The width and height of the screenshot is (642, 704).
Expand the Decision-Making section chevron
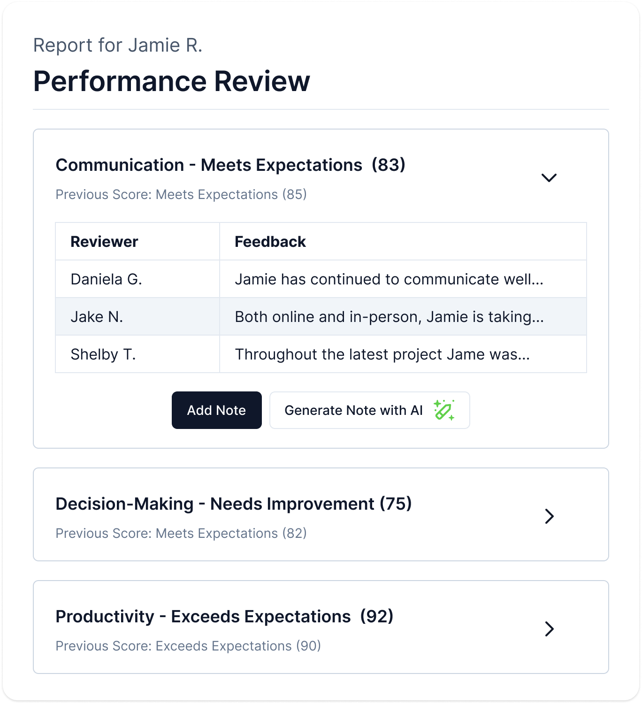549,516
